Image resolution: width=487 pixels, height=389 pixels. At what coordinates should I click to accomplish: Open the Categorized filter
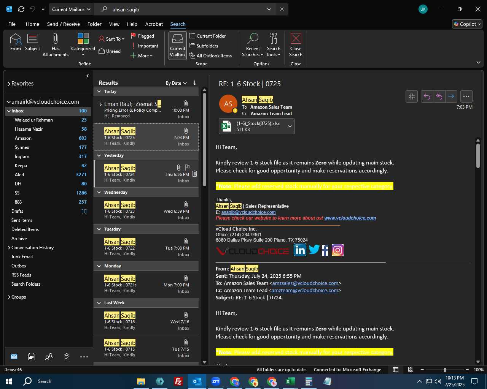83,45
